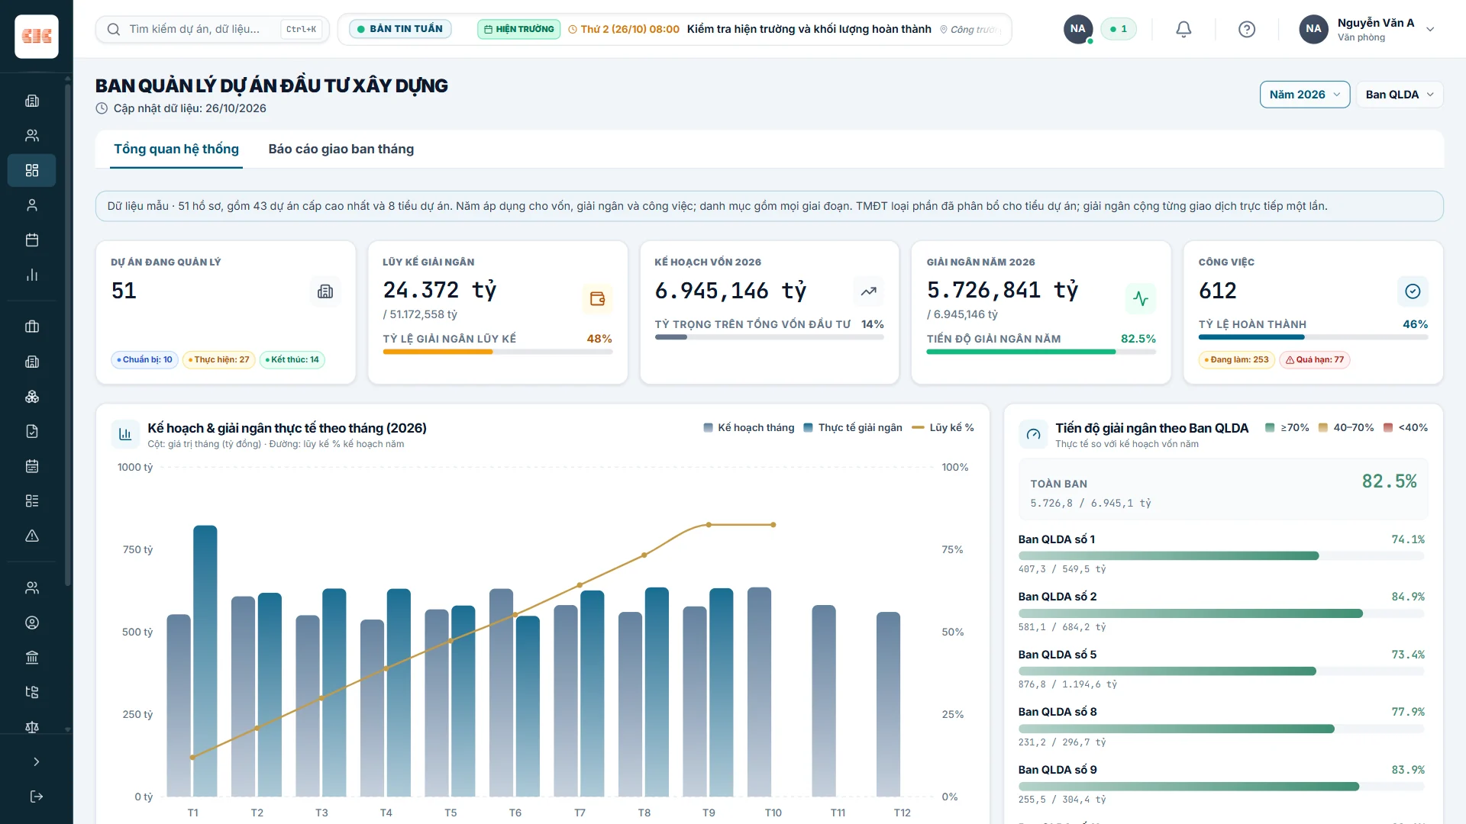Screen dimensions: 1466x824
Task: Open the user circle profile icon in sidebar
Action: coord(32,623)
